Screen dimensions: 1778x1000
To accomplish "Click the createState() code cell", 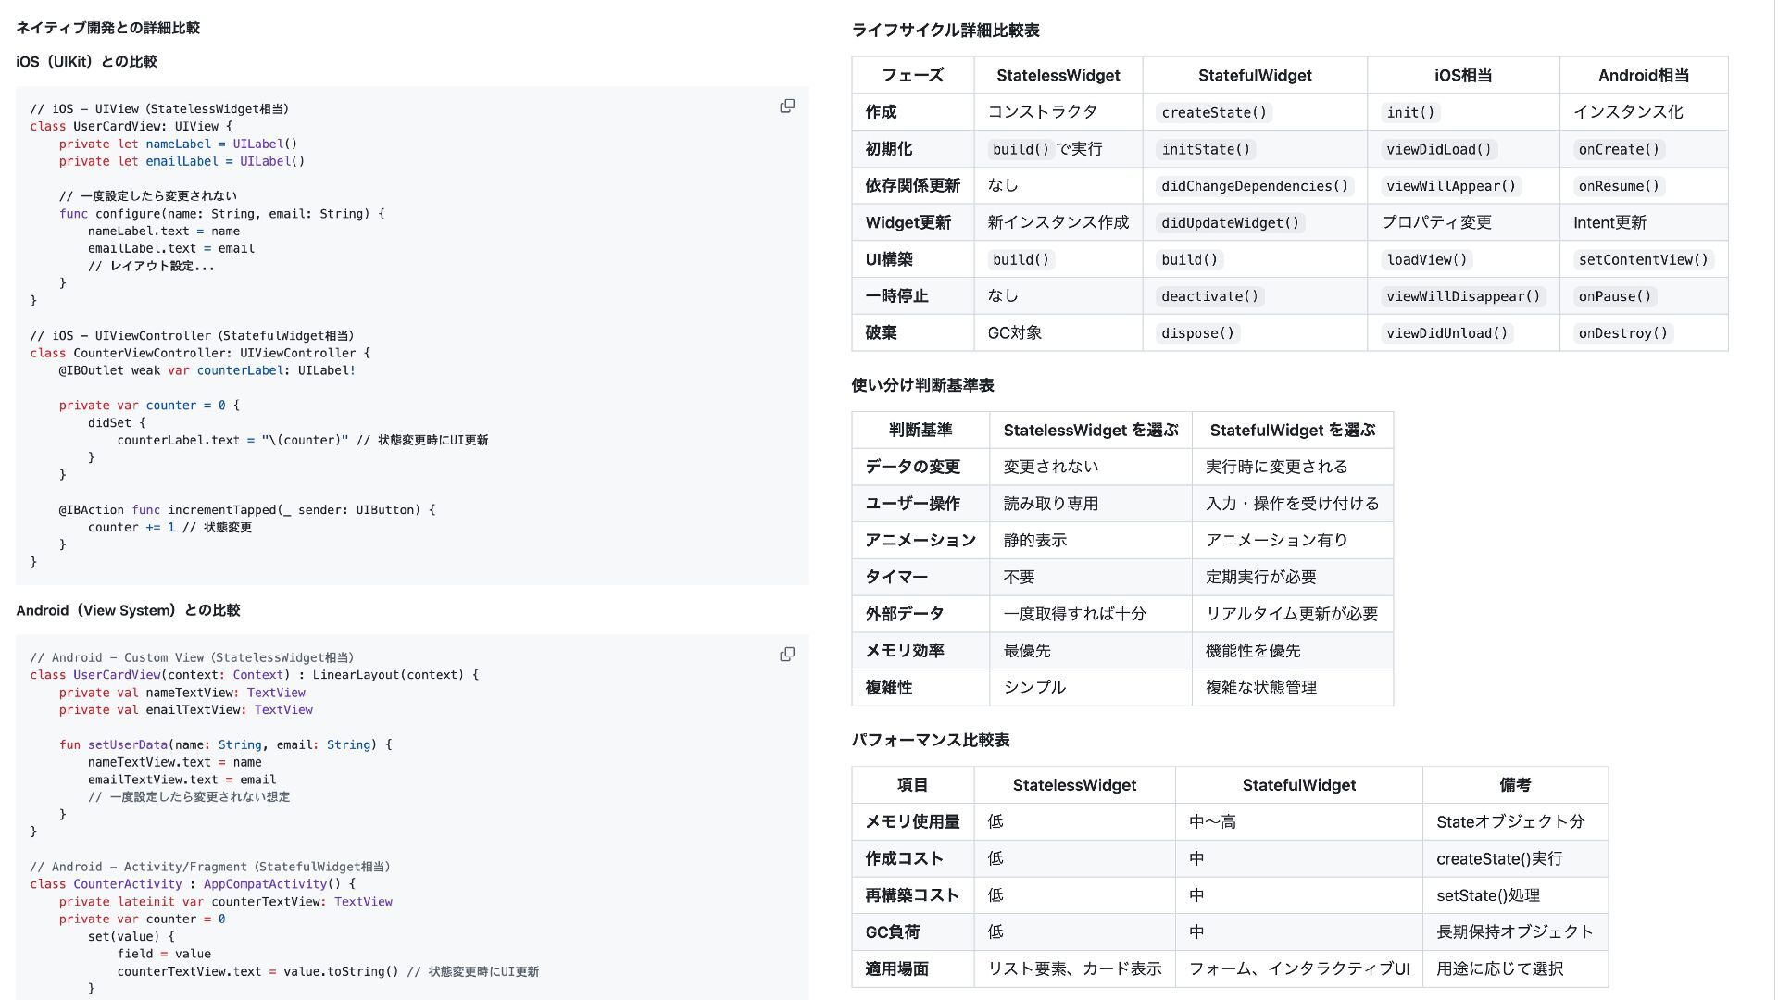I will [1213, 113].
